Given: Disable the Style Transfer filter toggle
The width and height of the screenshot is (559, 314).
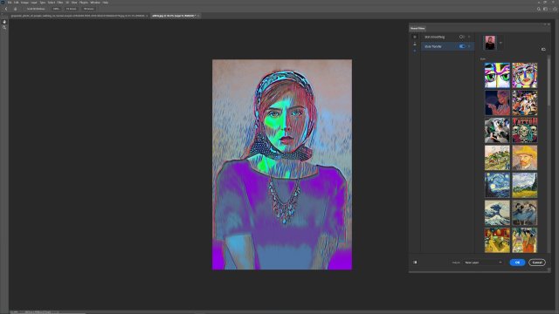Looking at the screenshot, I should point(462,46).
